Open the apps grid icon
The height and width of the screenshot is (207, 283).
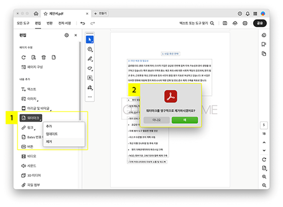click(x=255, y=14)
